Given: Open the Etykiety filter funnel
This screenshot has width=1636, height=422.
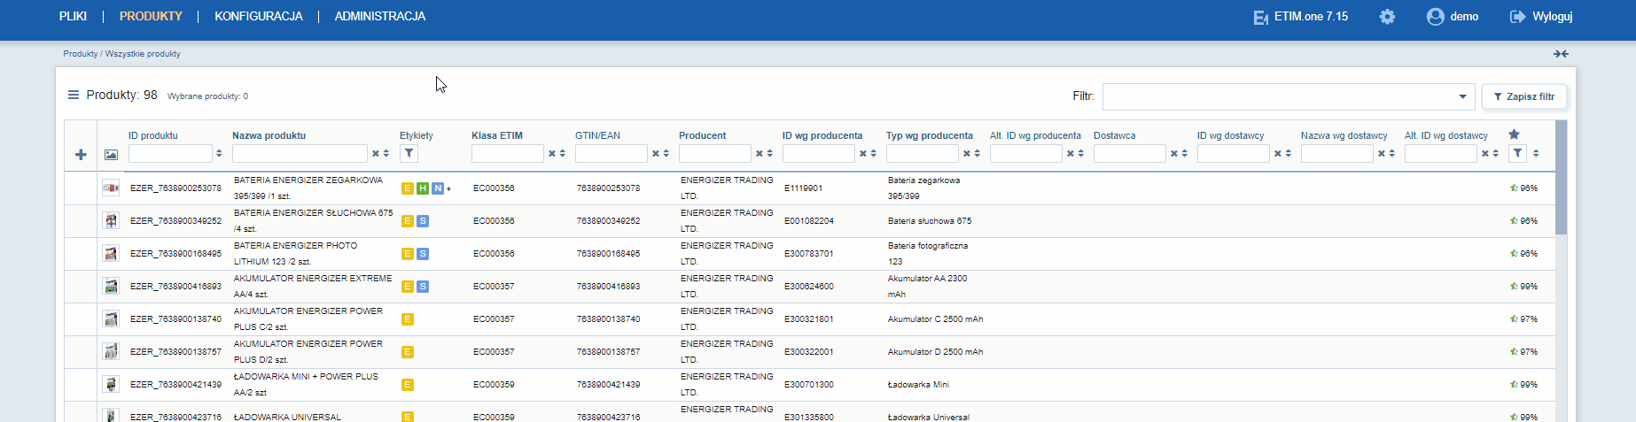Looking at the screenshot, I should click(409, 153).
